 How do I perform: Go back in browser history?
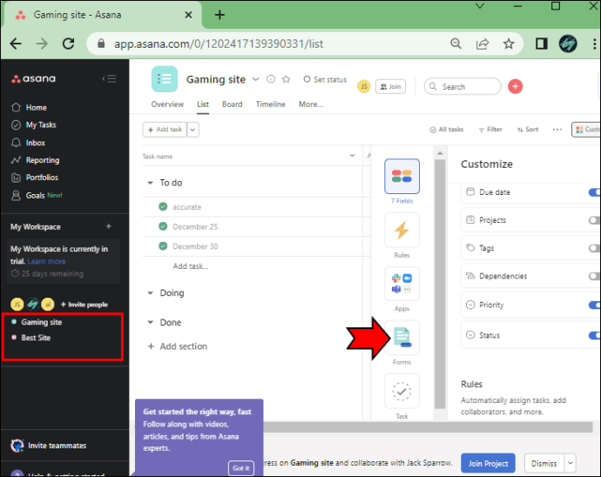16,44
